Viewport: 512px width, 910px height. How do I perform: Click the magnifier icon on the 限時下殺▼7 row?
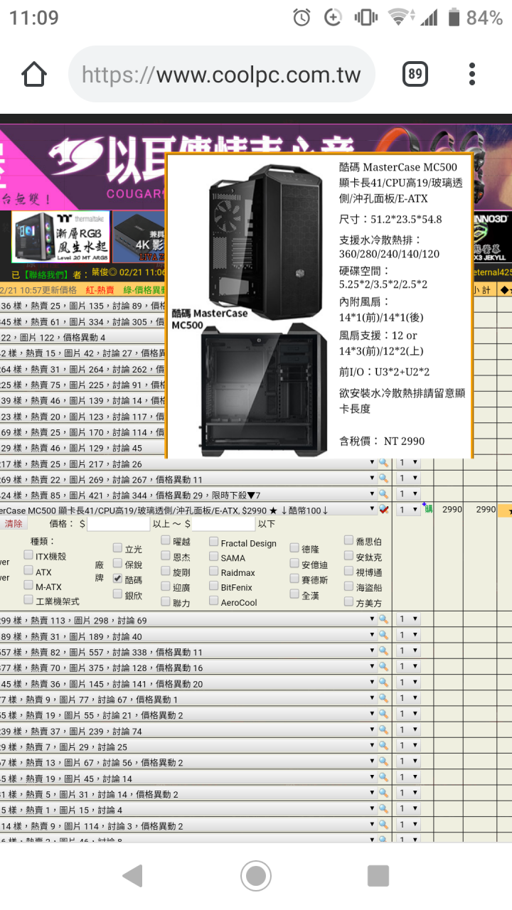pos(383,494)
